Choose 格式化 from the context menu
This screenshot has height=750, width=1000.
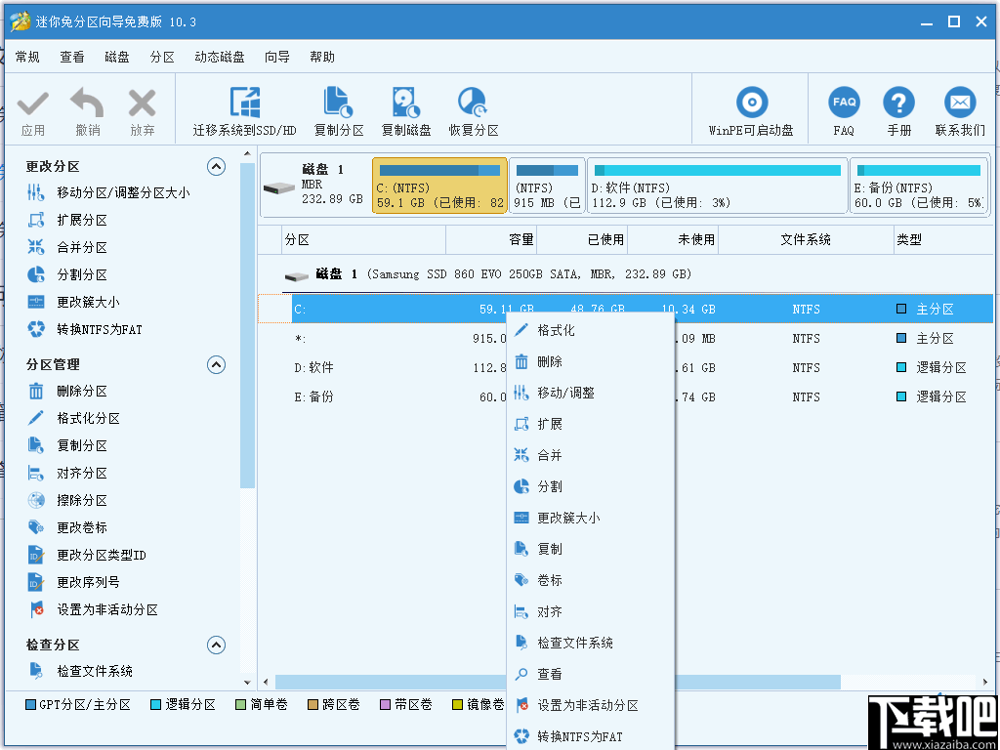tap(557, 329)
